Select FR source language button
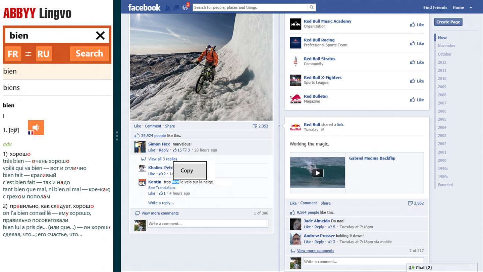Image resolution: width=483 pixels, height=272 pixels. [x=13, y=54]
